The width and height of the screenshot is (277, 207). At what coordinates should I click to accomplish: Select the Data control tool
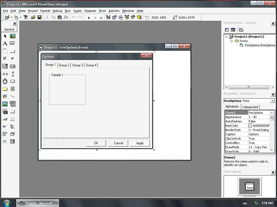click(12, 104)
